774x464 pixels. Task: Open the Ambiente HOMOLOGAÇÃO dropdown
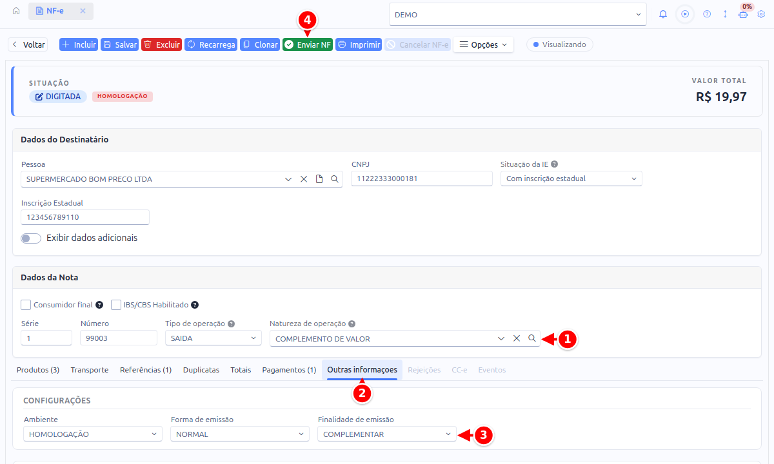93,434
